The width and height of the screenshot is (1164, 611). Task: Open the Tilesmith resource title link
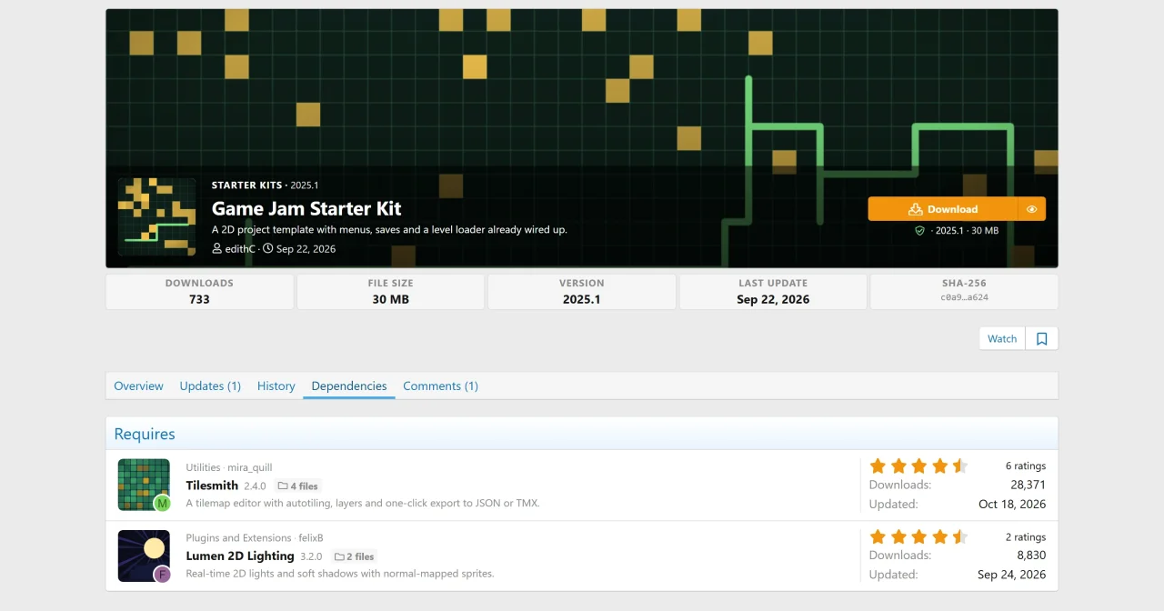[212, 486]
